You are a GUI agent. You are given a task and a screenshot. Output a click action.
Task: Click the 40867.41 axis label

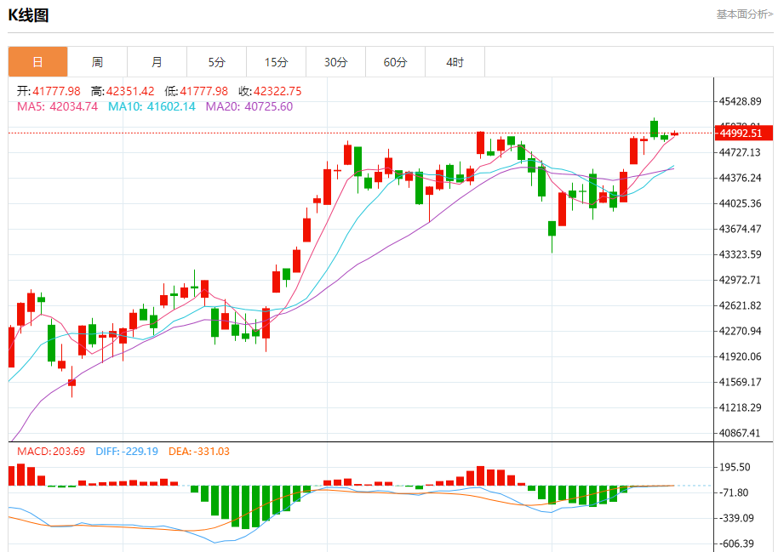[x=741, y=433]
